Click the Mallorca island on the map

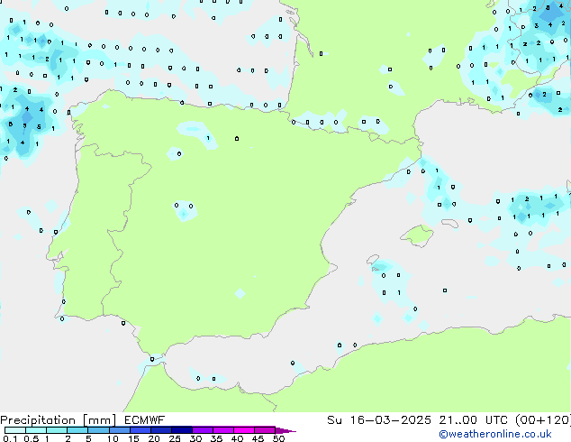417,235
